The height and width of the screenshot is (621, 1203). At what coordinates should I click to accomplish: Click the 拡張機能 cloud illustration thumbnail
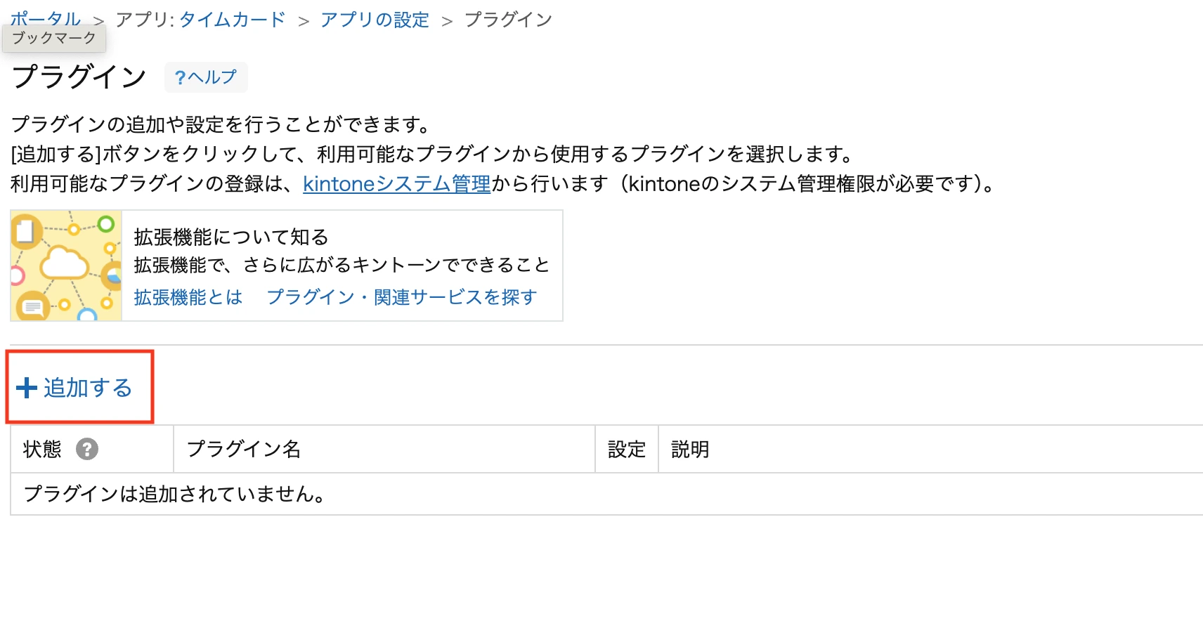point(66,266)
